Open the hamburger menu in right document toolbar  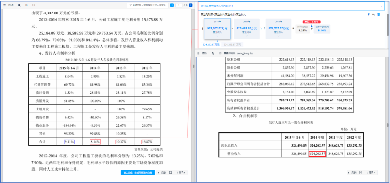[x=198, y=53]
